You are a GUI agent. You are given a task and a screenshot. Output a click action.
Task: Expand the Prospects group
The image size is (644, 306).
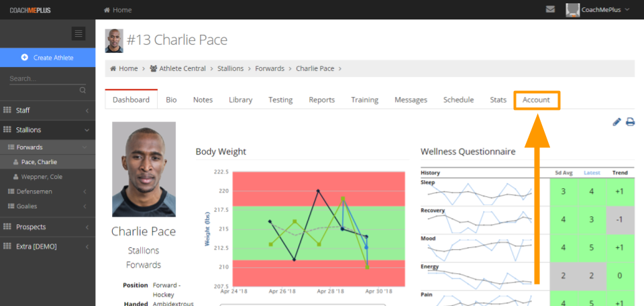pos(48,227)
